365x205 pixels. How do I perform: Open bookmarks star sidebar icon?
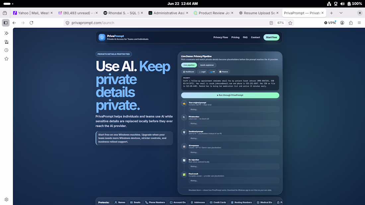click(7, 59)
